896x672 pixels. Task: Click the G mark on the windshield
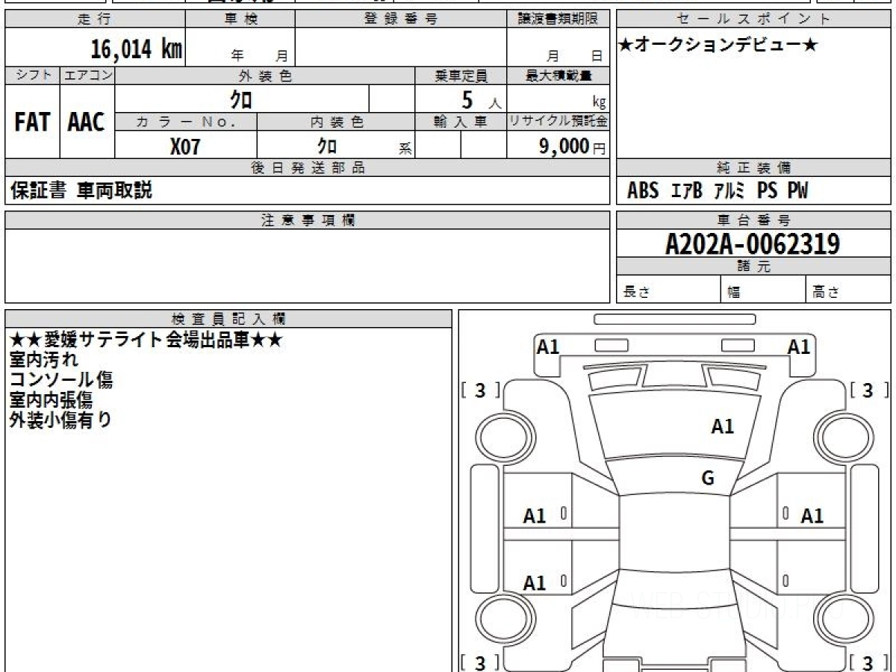pyautogui.click(x=708, y=479)
